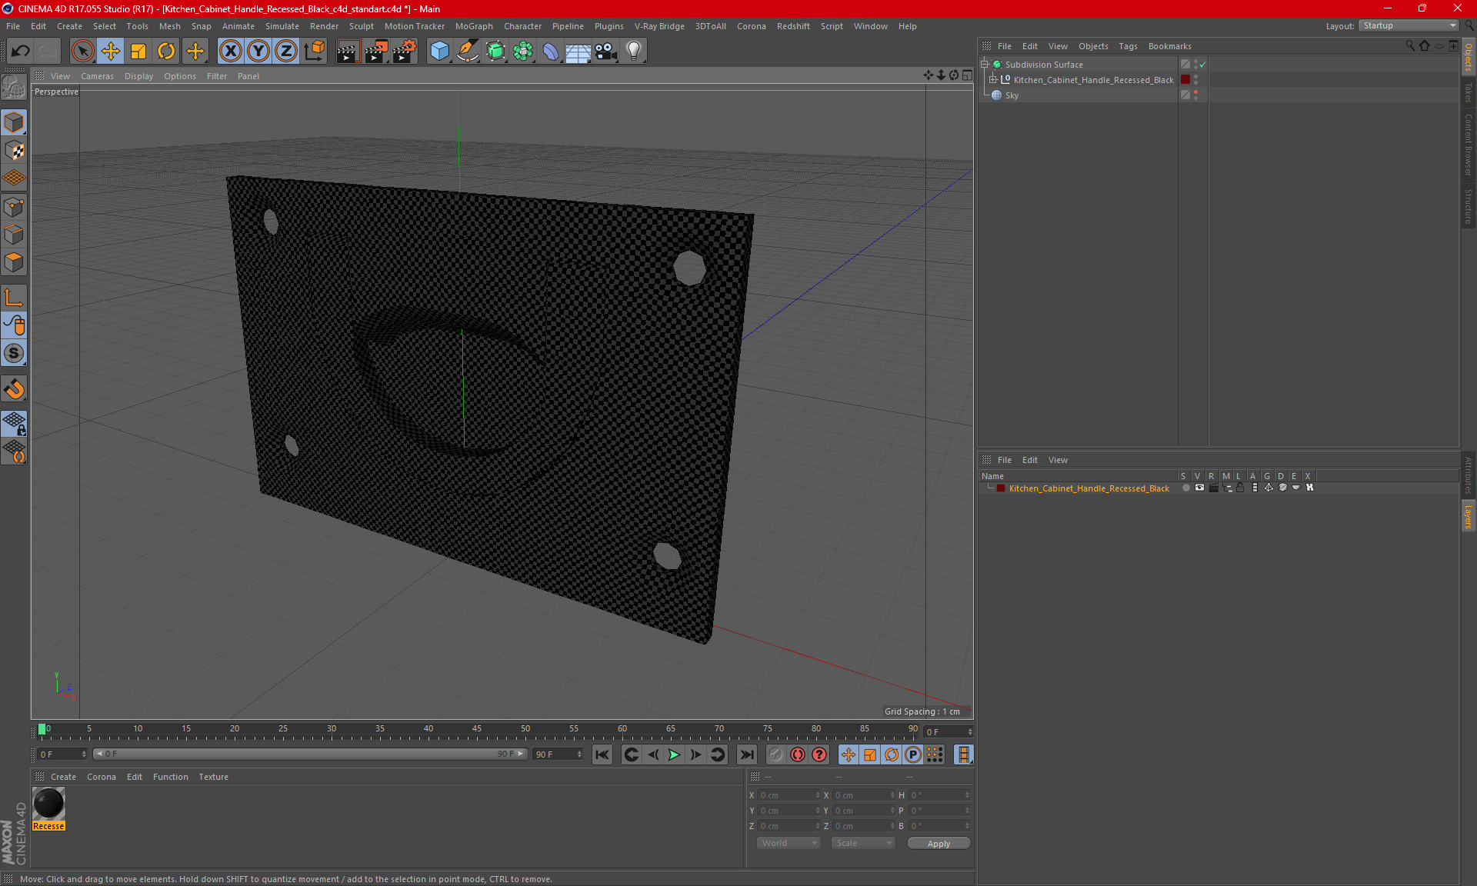The image size is (1477, 886).
Task: Activate the Scale tool
Action: [x=138, y=52]
